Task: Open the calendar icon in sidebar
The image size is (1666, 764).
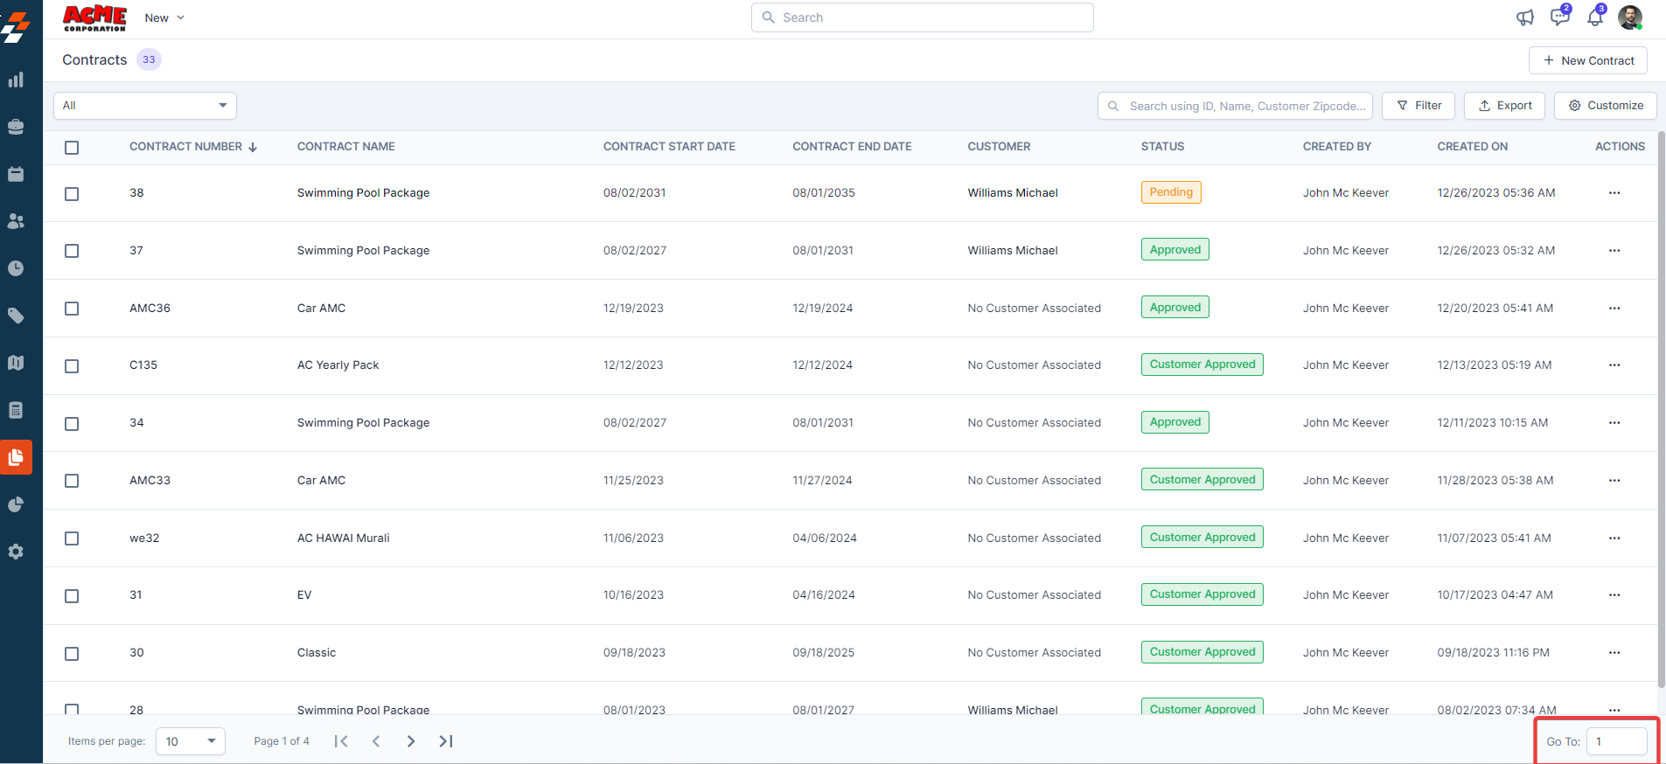Action: coord(16,174)
